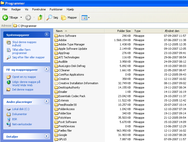
Task: Expand the Detaljer panel
Action: pyautogui.click(x=46, y=136)
